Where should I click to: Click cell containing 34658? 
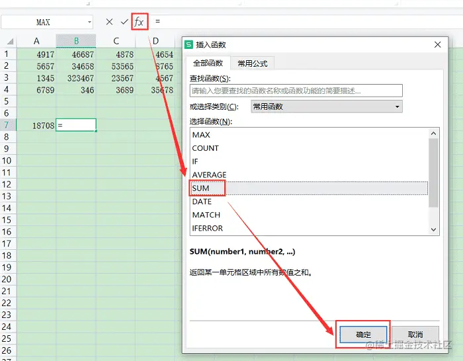point(76,66)
